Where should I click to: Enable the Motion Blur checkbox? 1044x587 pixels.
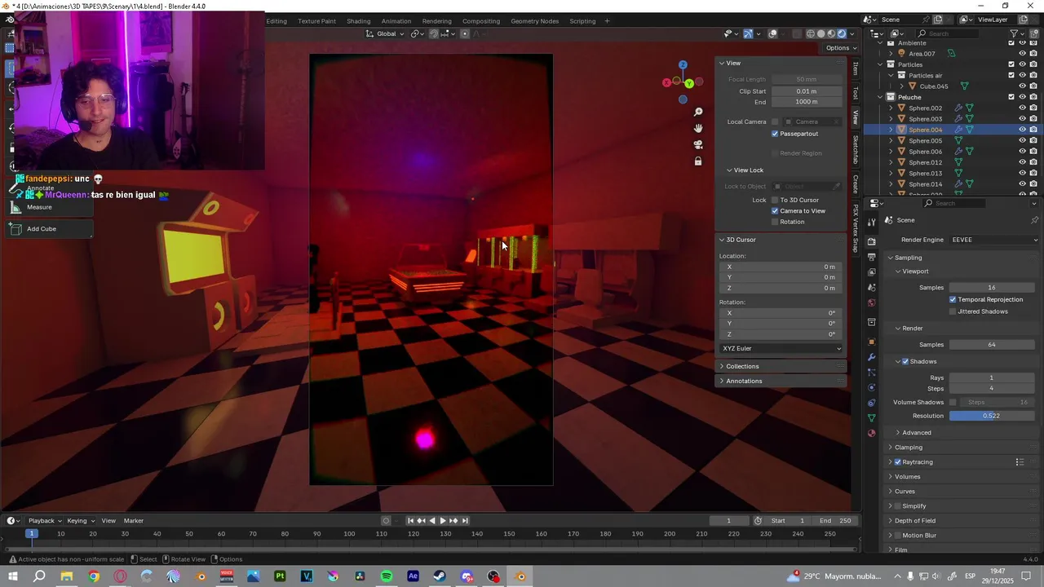(898, 536)
